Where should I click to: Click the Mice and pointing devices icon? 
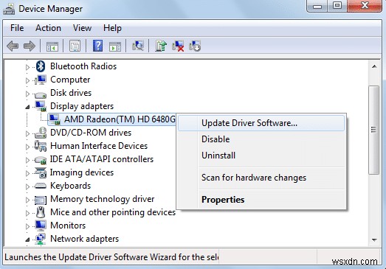tap(41, 212)
